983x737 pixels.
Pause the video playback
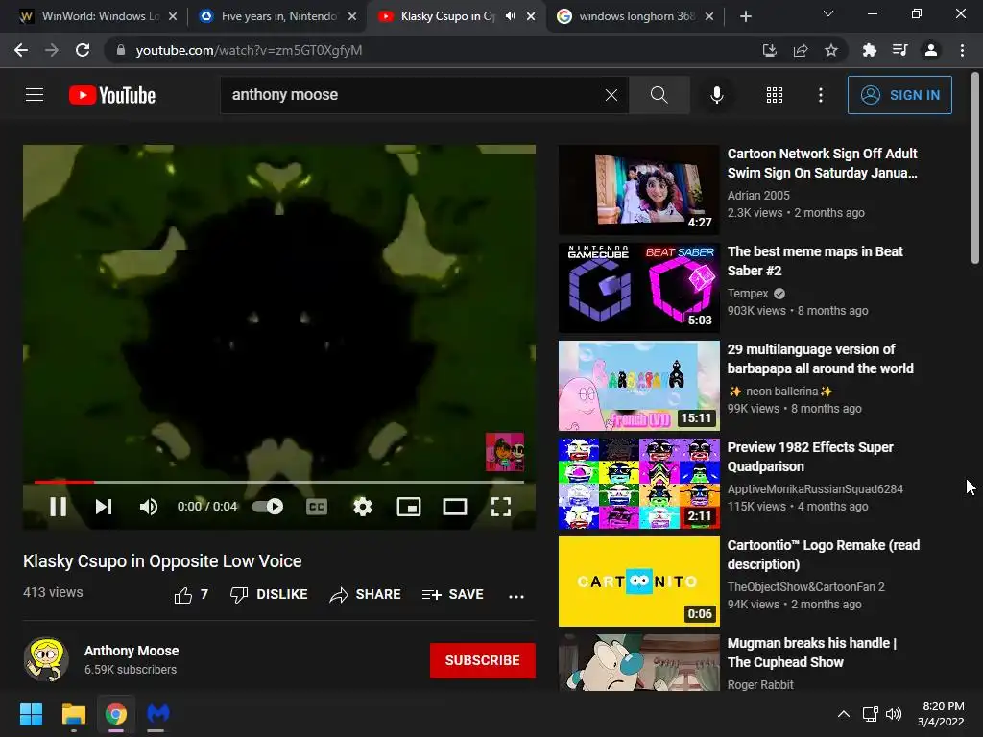pos(59,507)
